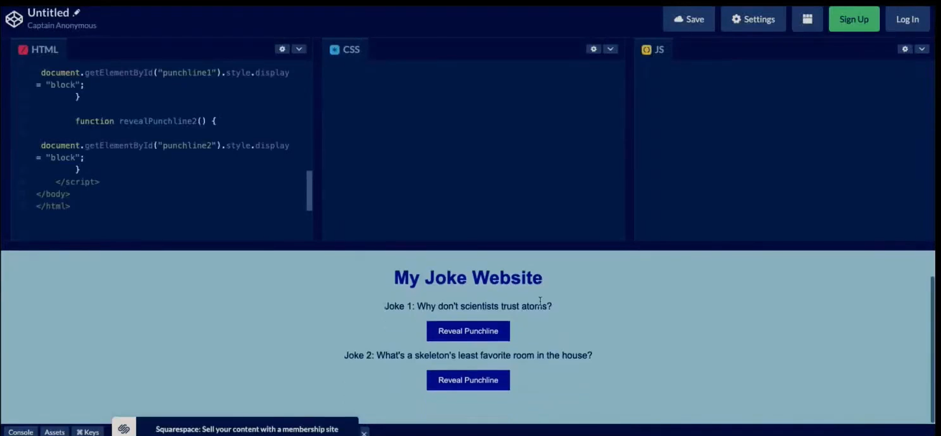941x436 pixels.
Task: Click the green Sign Up button
Action: click(854, 19)
